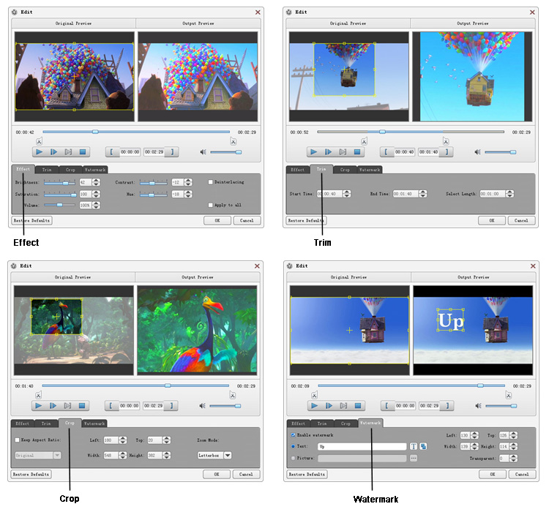549x512 pixels.
Task: Switch to Trim tab in Effect window
Action: [x=47, y=170]
